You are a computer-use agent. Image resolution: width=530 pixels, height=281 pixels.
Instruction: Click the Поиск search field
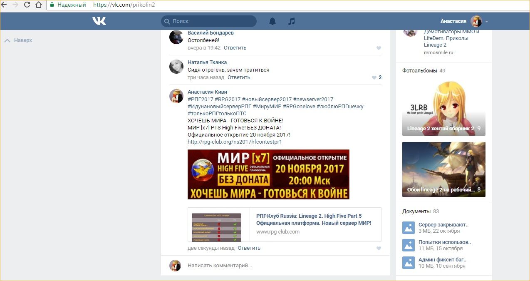[209, 21]
